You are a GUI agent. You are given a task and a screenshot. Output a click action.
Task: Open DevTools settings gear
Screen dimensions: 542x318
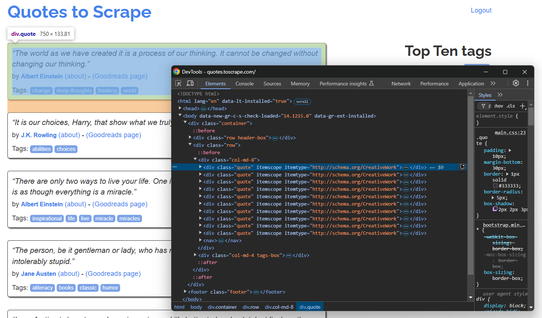(516, 83)
